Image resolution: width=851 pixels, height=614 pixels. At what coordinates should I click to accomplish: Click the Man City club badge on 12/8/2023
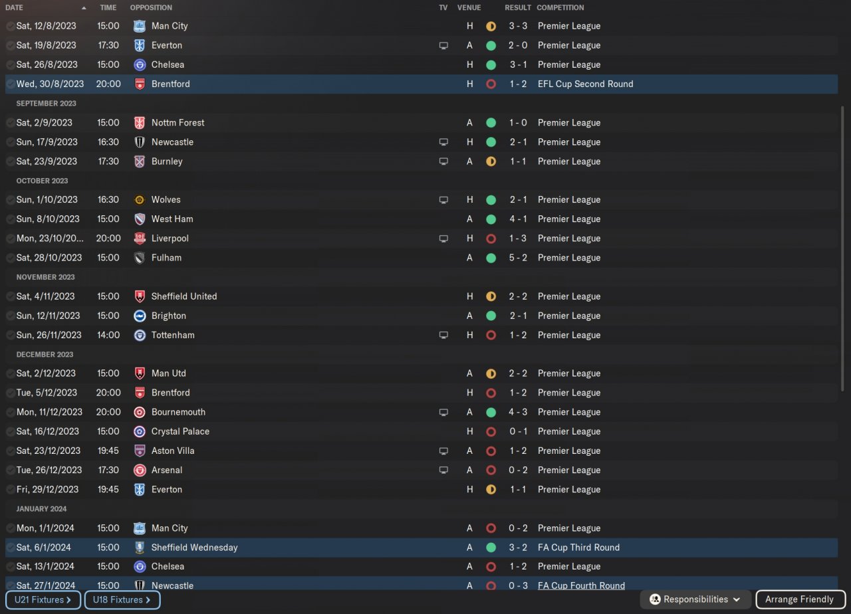pos(140,26)
